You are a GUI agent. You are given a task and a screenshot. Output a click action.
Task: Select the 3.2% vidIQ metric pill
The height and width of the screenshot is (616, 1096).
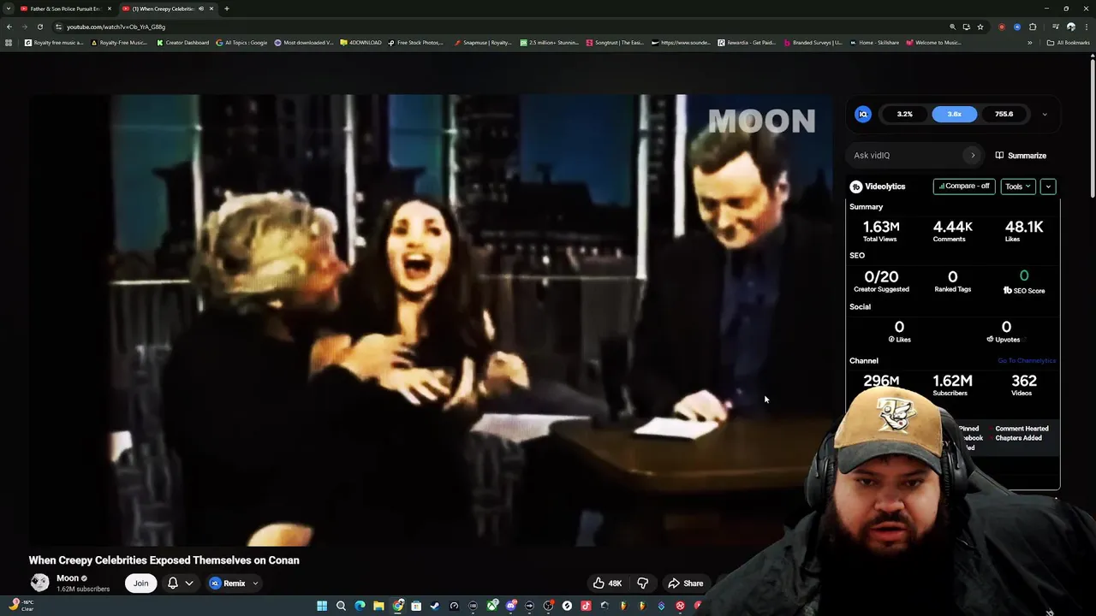coord(904,114)
